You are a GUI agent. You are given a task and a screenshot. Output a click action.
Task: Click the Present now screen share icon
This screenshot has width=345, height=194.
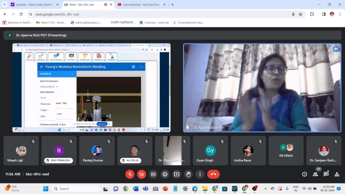click(x=177, y=174)
